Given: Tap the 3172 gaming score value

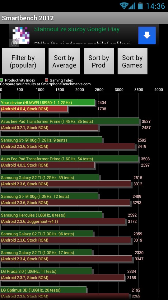Looking at the screenshot, I should point(132,222).
